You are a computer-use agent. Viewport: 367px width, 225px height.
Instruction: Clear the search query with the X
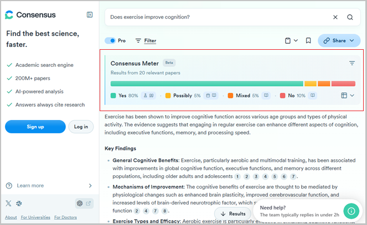tap(335, 17)
